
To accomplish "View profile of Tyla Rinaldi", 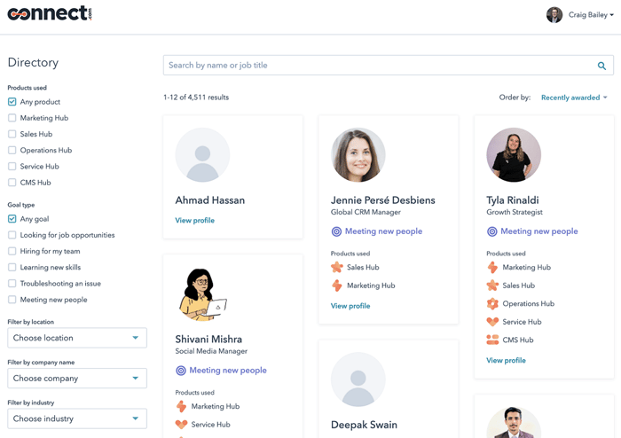I will (x=506, y=361).
